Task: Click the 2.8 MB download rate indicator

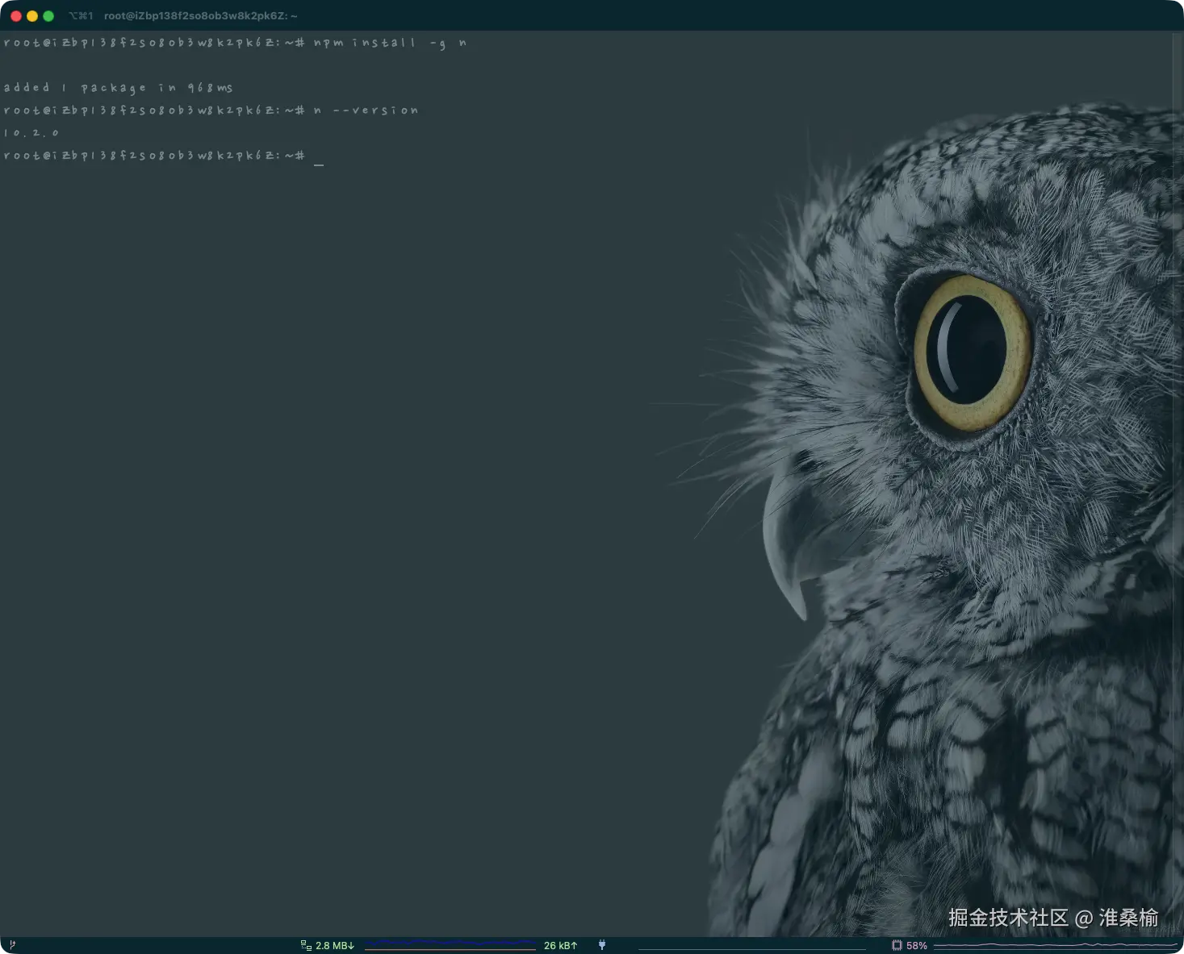Action: click(x=335, y=945)
